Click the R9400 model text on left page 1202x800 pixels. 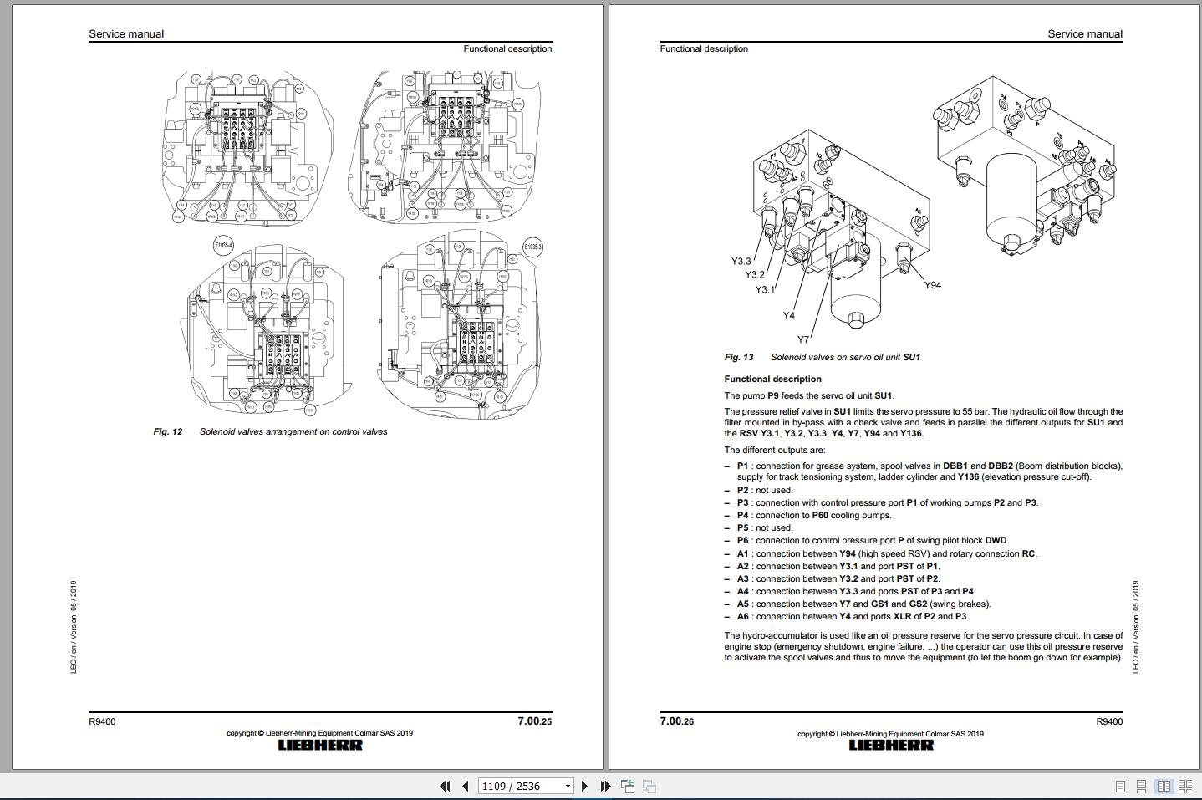tap(102, 721)
